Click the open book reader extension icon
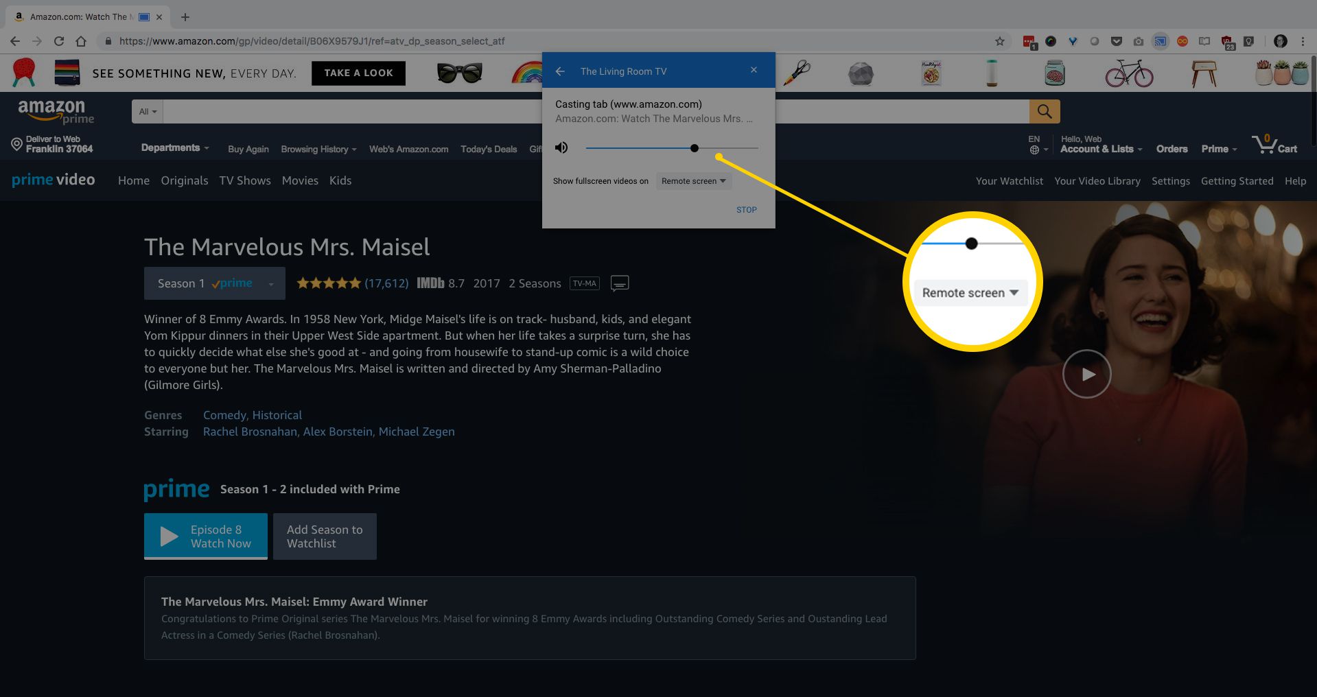Image resolution: width=1317 pixels, height=697 pixels. [x=1204, y=41]
